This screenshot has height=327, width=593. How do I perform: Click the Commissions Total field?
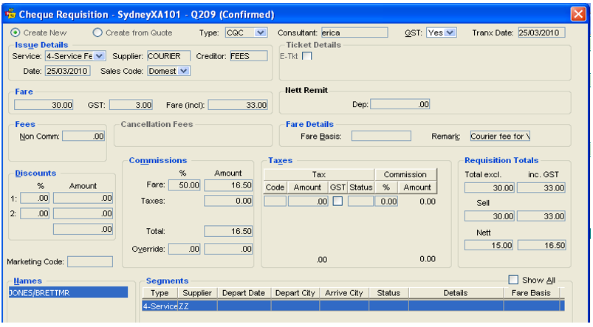click(x=228, y=231)
